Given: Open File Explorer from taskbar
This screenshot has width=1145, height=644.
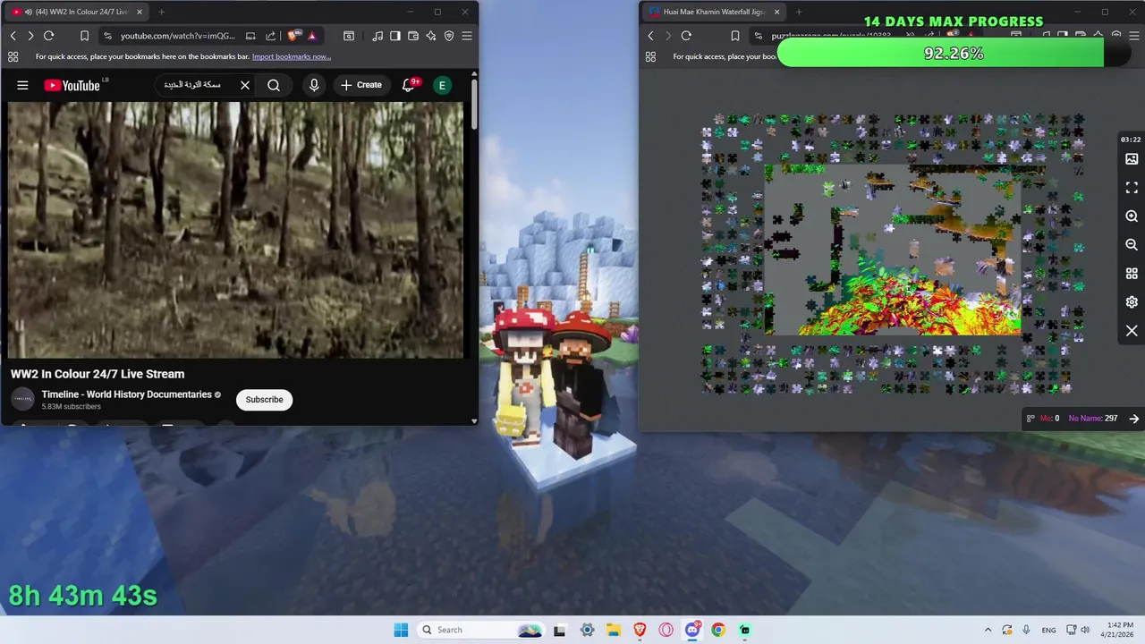Looking at the screenshot, I should pyautogui.click(x=614, y=630).
